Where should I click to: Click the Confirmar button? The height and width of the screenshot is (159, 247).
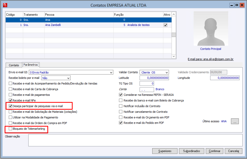(215, 151)
